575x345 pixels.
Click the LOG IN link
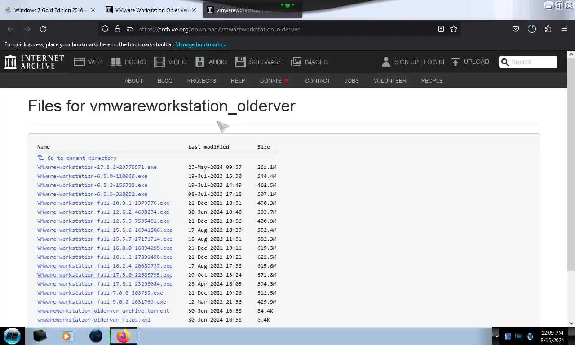pos(434,62)
